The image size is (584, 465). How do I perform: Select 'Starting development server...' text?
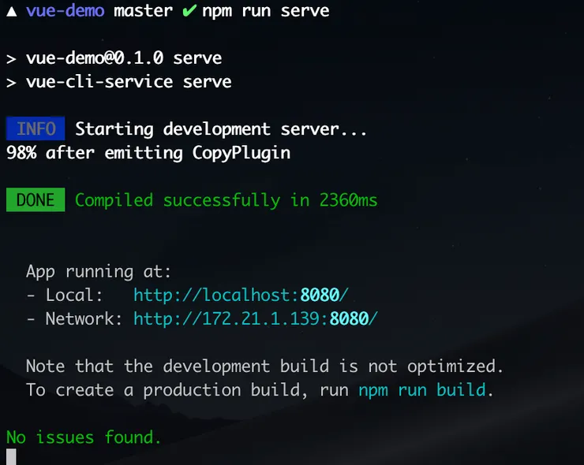[221, 129]
